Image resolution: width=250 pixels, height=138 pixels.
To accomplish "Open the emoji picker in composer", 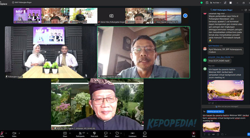I will [209, 134].
